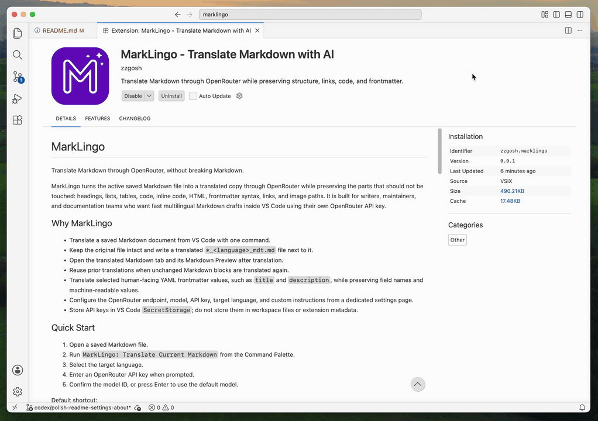Split the editor to the right
This screenshot has height=421, width=598.
[568, 30]
